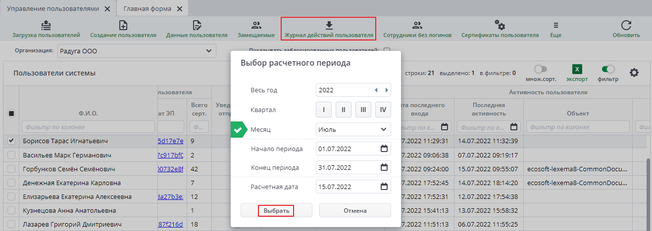Check Лазарев Григорий Дмитриевич row

11,224
